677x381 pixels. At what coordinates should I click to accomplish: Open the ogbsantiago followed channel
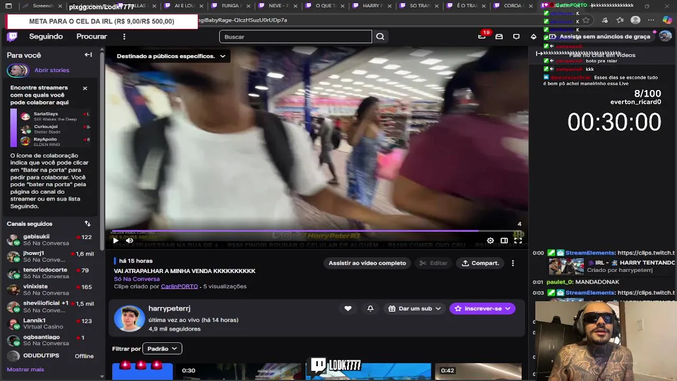click(x=50, y=340)
